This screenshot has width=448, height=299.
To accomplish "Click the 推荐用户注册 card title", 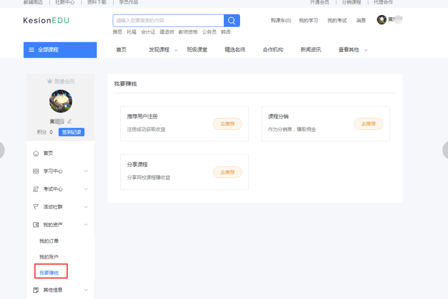I will pos(142,117).
